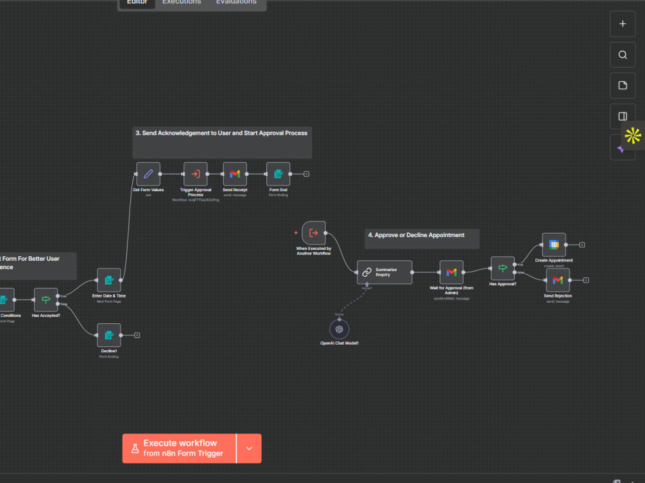Open the Get Form Values node
Screen dimensions: 645x483
[148, 174]
